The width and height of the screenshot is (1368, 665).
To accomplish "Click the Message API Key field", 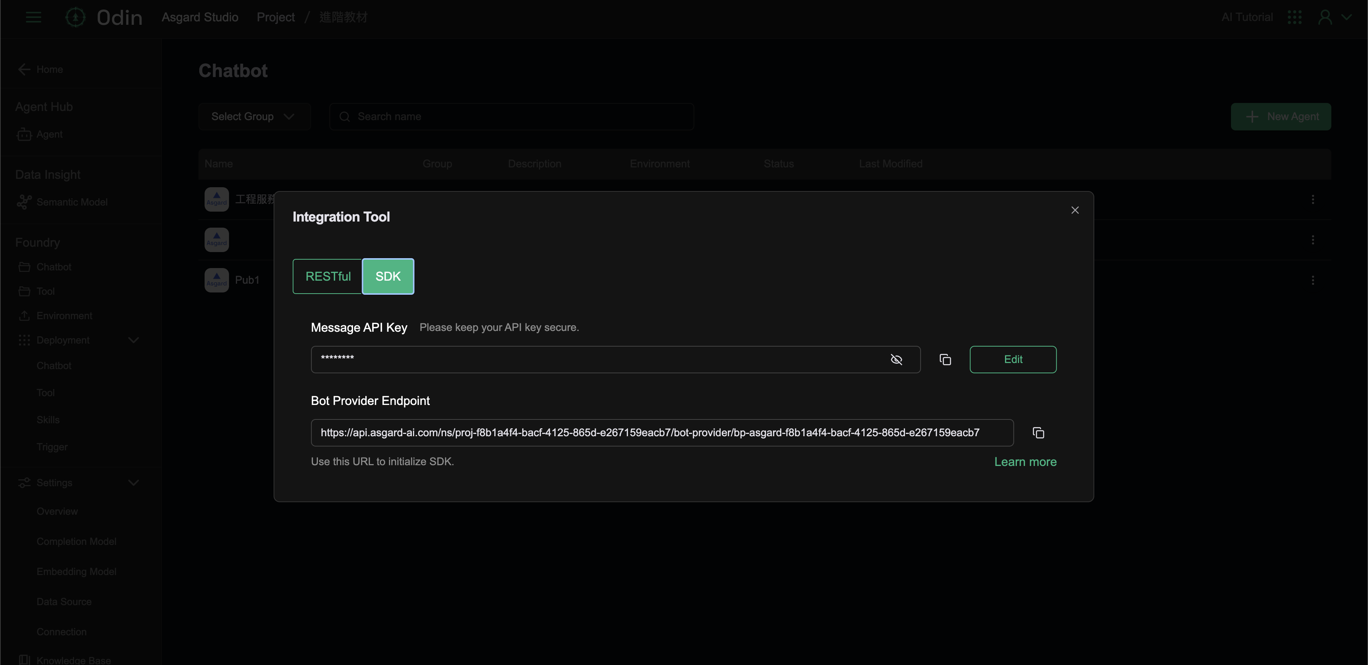I will pyautogui.click(x=616, y=360).
